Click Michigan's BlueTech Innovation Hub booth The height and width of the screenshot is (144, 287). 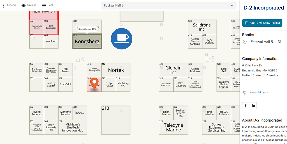coord(73,127)
